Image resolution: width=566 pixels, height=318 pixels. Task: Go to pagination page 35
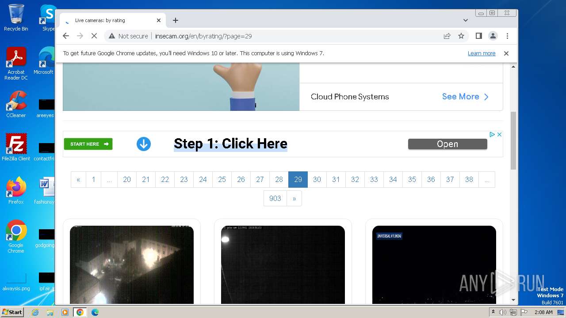[412, 179]
